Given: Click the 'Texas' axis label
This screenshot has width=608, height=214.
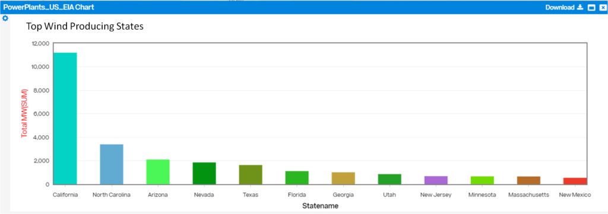Looking at the screenshot, I should click(251, 194).
